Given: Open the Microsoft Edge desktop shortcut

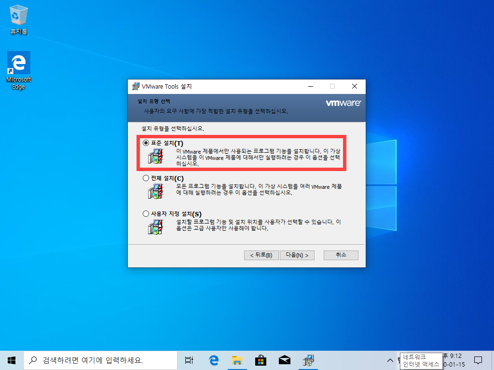Looking at the screenshot, I should click(x=19, y=71).
